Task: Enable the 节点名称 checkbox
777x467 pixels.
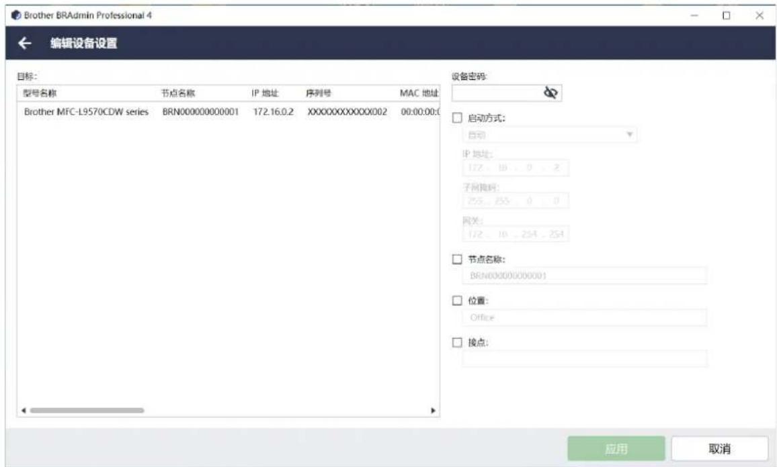Action: click(457, 259)
